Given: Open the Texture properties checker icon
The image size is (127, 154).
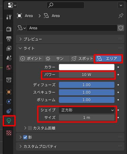Looking at the screenshot, I should (x=9, y=133).
